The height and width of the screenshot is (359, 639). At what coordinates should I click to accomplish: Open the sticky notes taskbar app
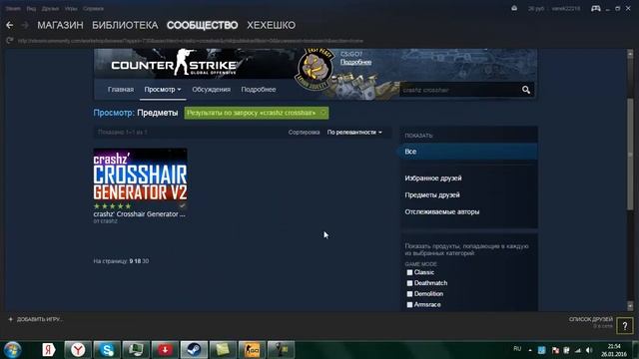tap(223, 350)
